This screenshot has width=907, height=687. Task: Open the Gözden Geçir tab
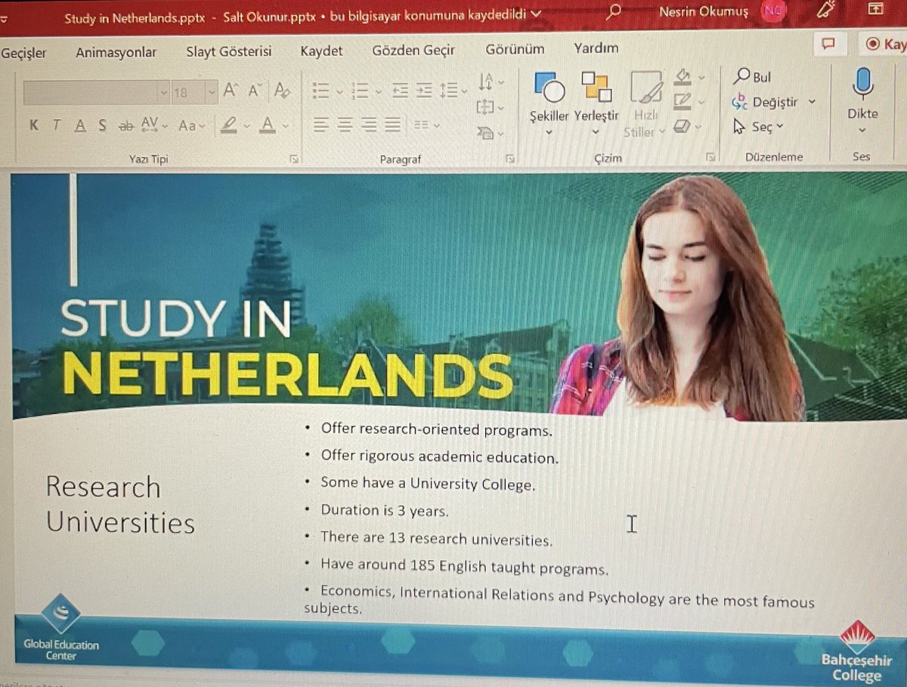point(413,50)
